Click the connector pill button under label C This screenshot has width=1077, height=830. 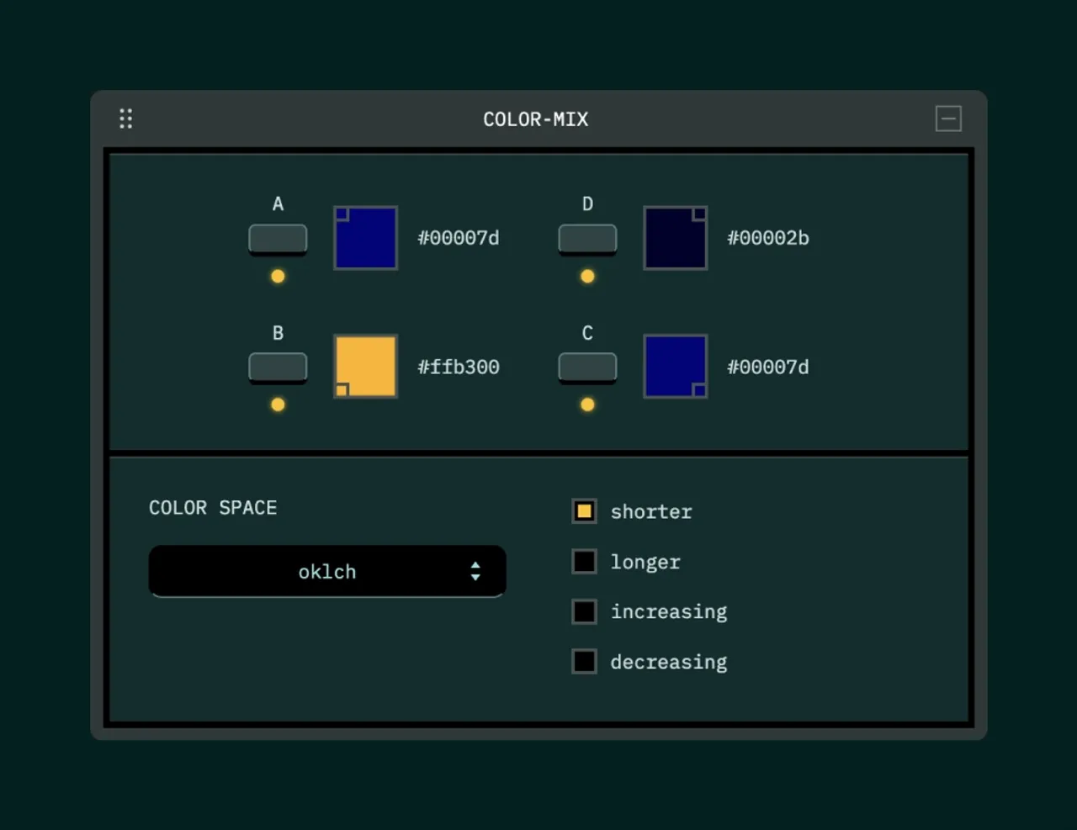pyautogui.click(x=587, y=367)
